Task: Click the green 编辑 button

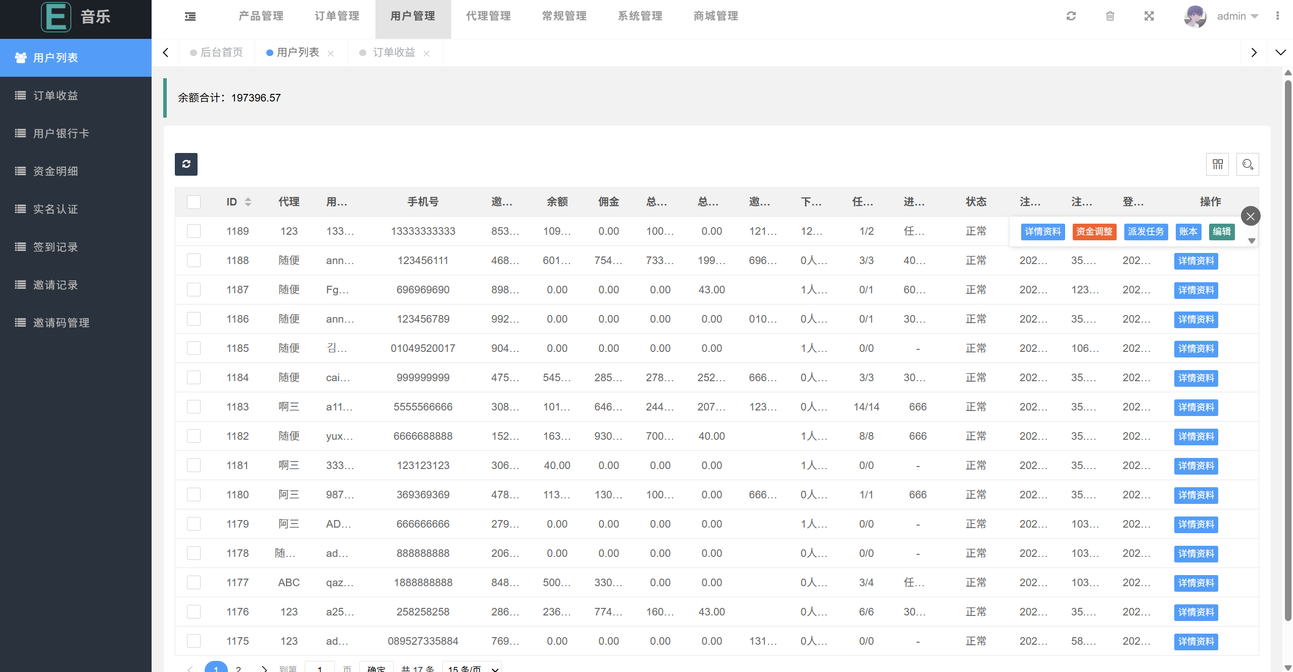Action: click(1222, 232)
